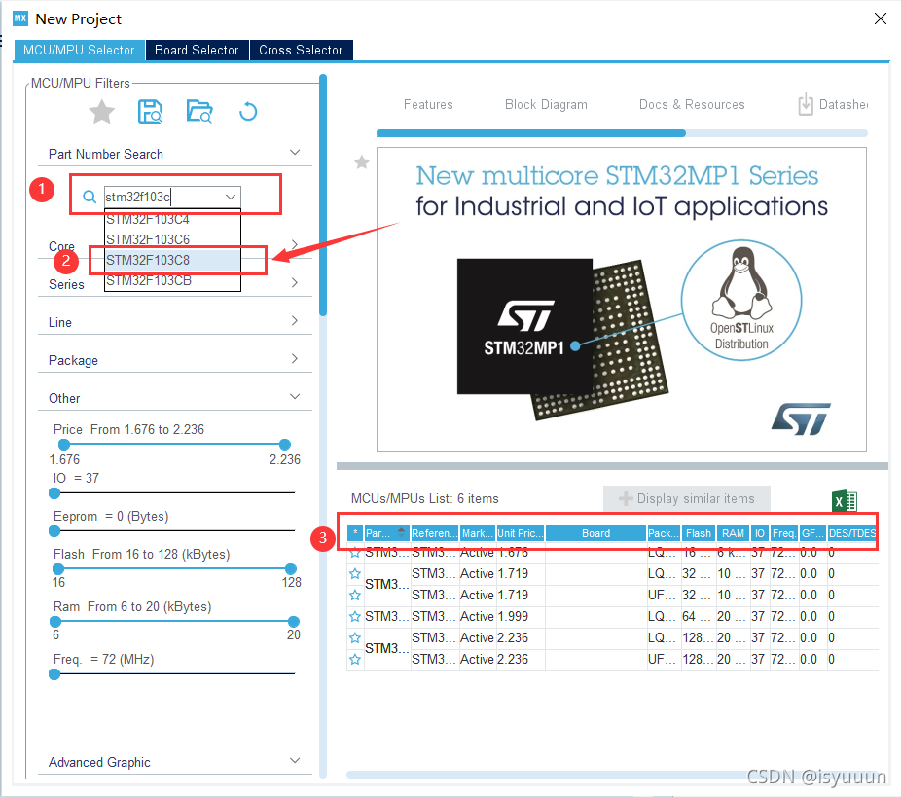Reset all filters circular arrow
This screenshot has width=901, height=797.
(248, 112)
